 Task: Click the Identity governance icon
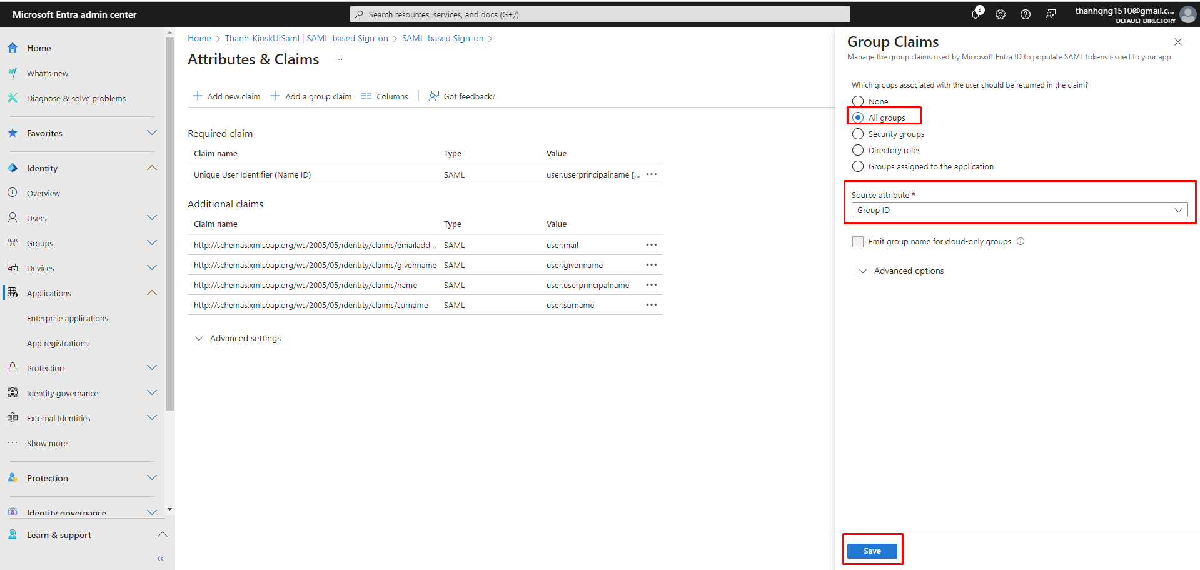click(13, 393)
